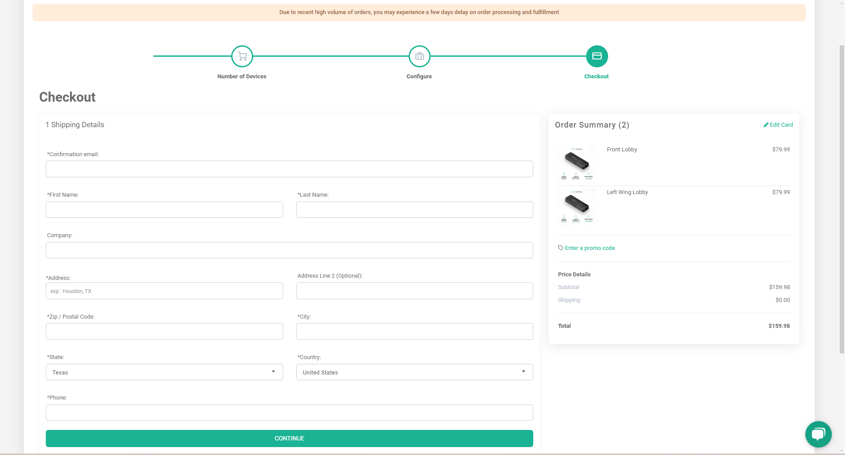Select the Configure package icon

[x=419, y=56]
